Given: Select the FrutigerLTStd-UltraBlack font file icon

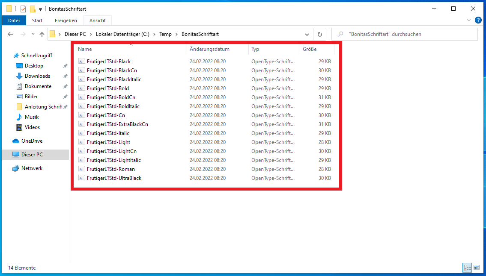Looking at the screenshot, I should tap(81, 178).
